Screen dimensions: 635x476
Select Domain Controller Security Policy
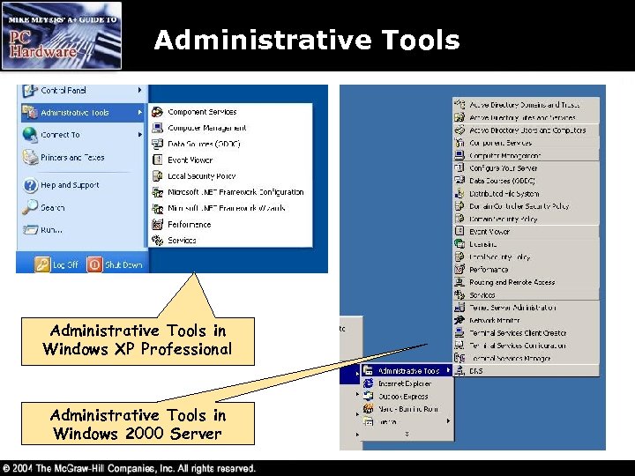pos(526,206)
